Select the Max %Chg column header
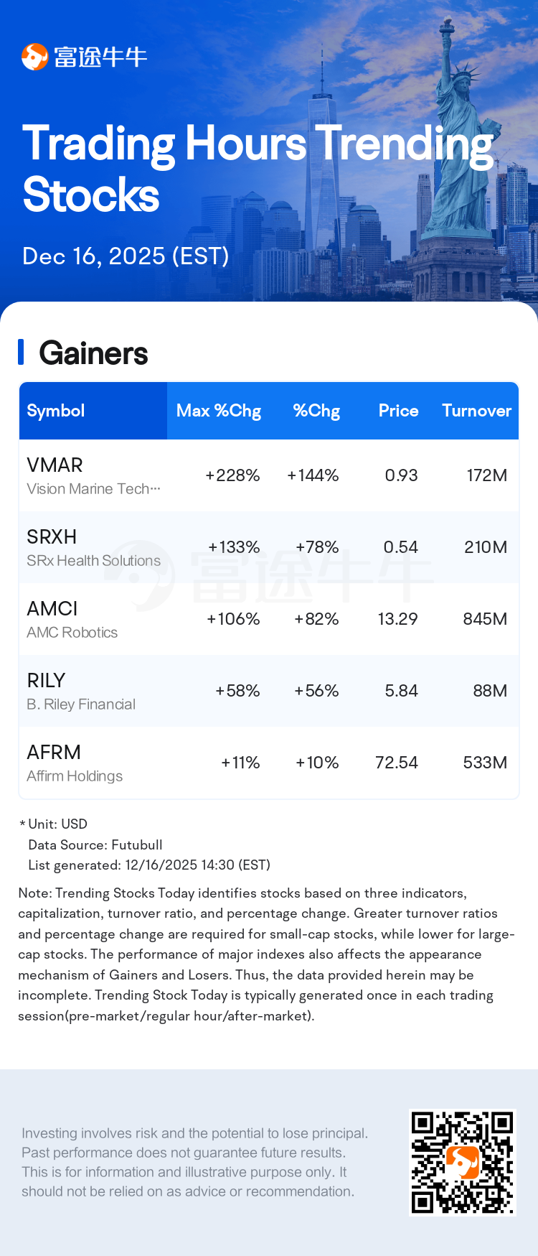 [219, 411]
